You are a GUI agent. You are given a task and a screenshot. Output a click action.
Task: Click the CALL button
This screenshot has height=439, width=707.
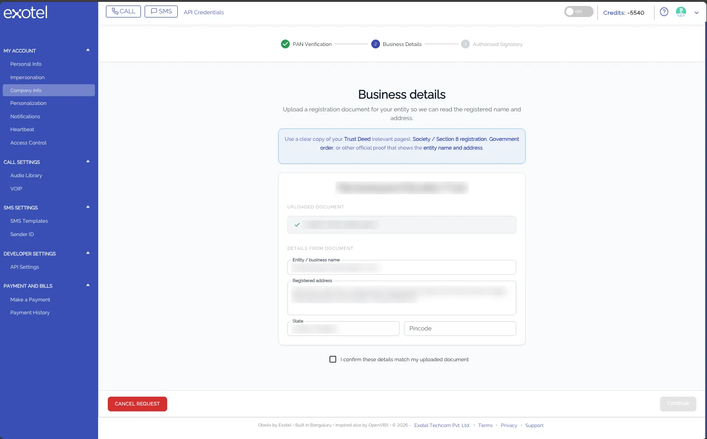pos(123,12)
